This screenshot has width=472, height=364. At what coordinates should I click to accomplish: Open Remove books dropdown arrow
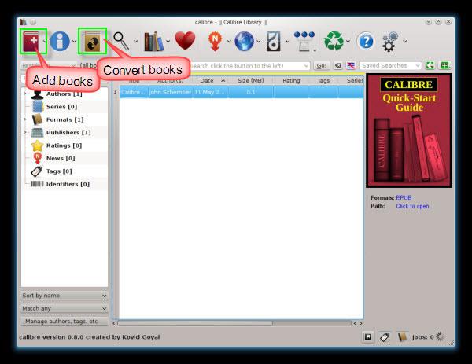tap(348, 42)
